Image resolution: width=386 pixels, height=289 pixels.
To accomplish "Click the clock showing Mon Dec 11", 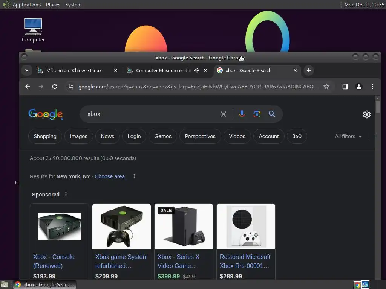I will point(364,5).
